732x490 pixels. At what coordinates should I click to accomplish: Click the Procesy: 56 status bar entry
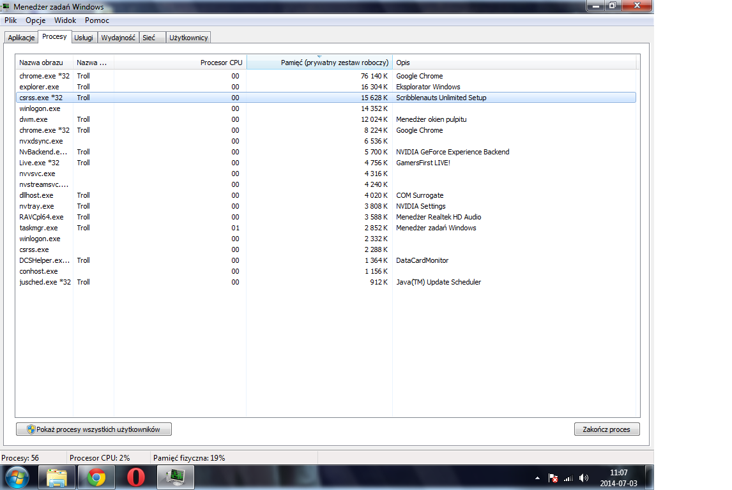[20, 458]
